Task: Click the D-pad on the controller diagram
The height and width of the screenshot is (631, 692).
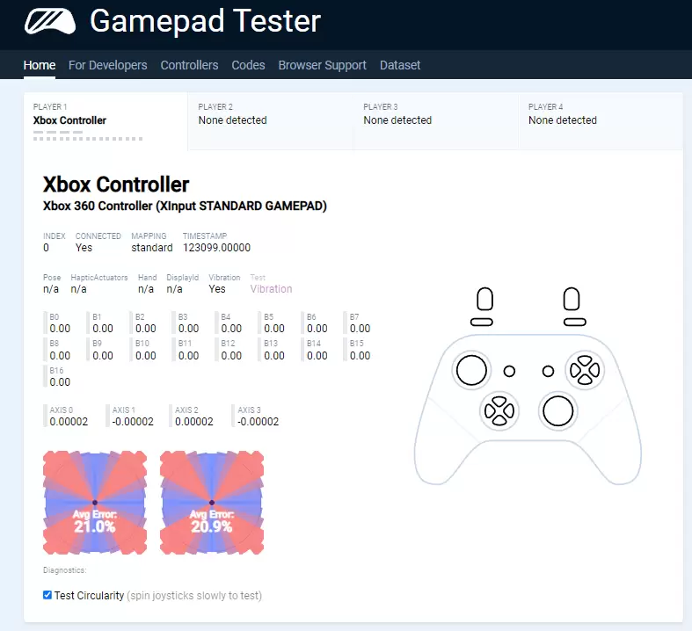Action: (499, 411)
